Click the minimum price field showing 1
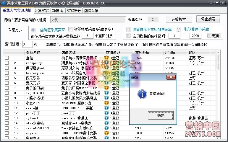This screenshot has width=228, height=142. [174, 36]
